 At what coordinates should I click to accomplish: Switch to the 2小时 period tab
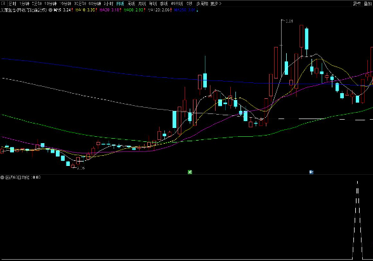pyautogui.click(x=108, y=4)
